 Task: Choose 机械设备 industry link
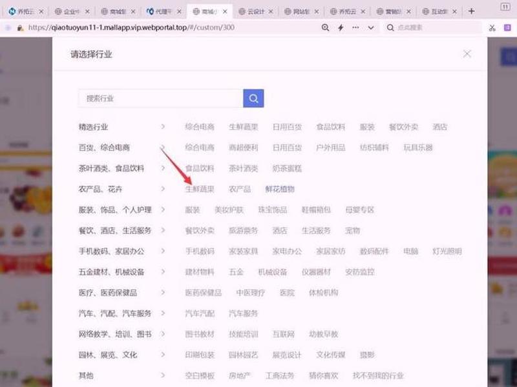tap(273, 272)
